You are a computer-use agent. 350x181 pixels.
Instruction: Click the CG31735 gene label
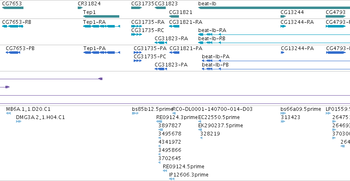tap(143, 4)
